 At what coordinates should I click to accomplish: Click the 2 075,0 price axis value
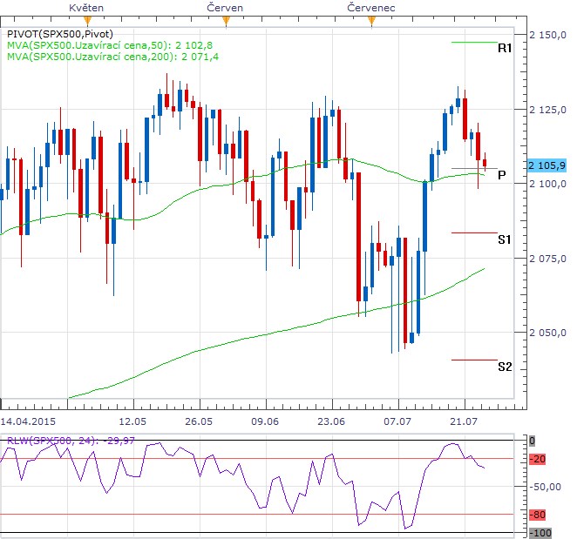(547, 259)
